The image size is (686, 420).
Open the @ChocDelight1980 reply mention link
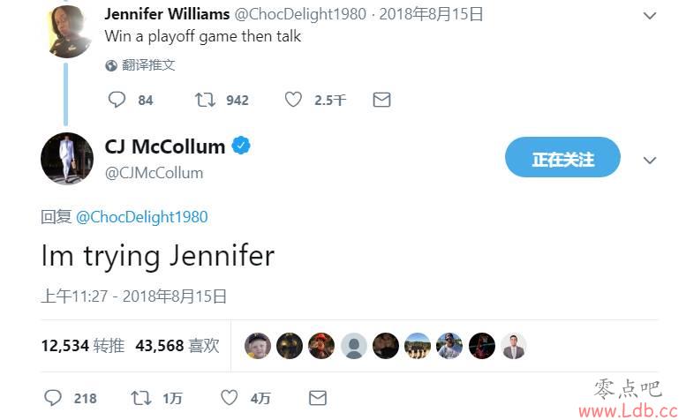point(142,217)
